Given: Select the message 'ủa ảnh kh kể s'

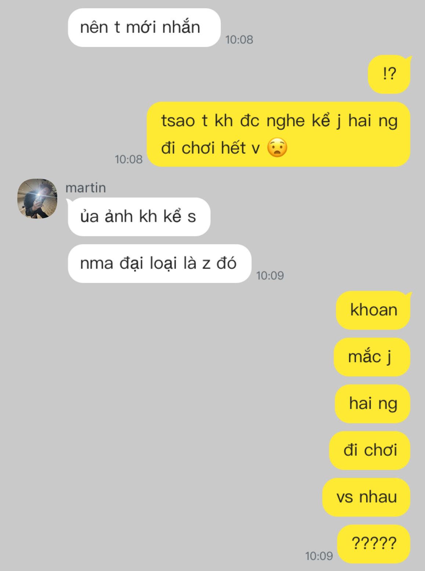Looking at the screenshot, I should 139,217.
